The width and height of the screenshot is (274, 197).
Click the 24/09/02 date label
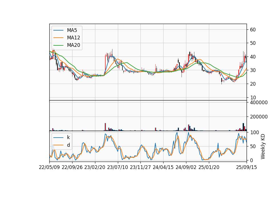pyautogui.click(x=186, y=167)
